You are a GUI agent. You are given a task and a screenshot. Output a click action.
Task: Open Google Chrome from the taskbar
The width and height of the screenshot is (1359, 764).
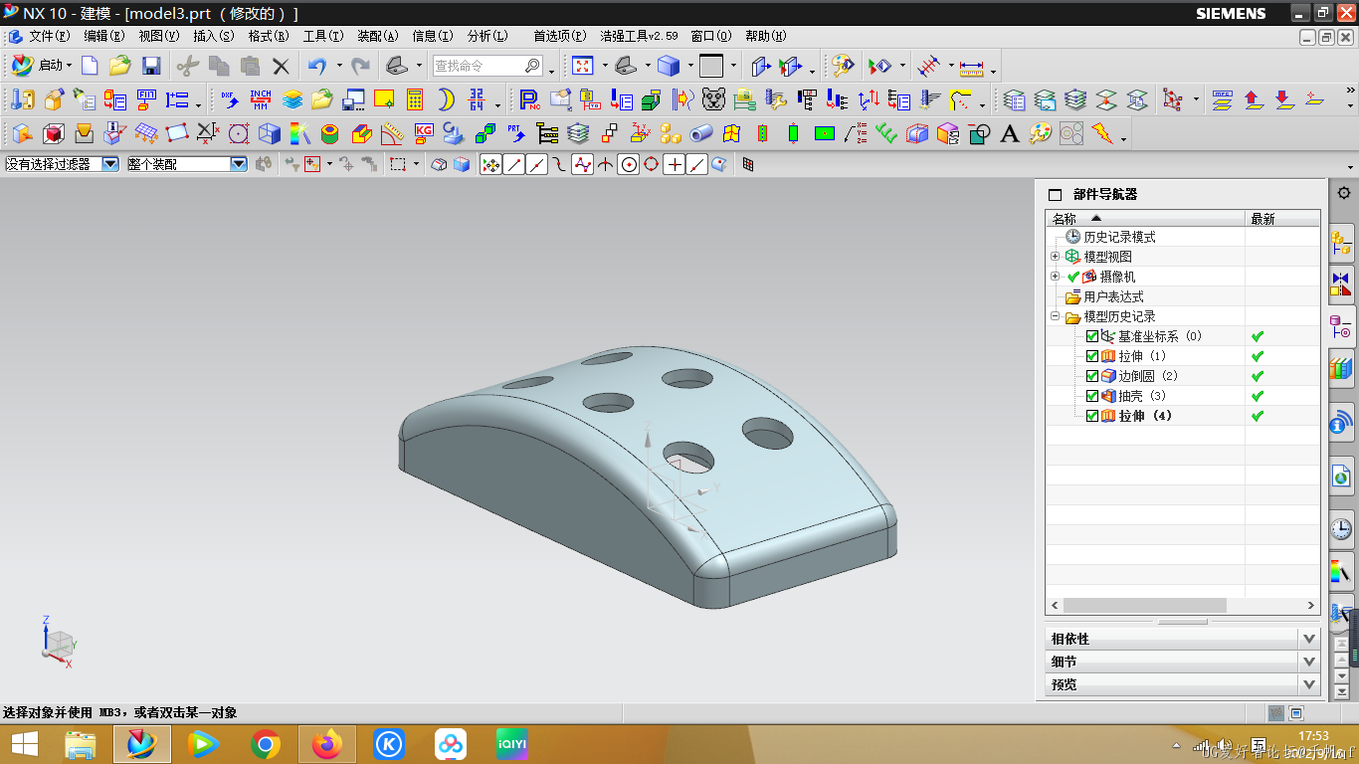[x=265, y=744]
